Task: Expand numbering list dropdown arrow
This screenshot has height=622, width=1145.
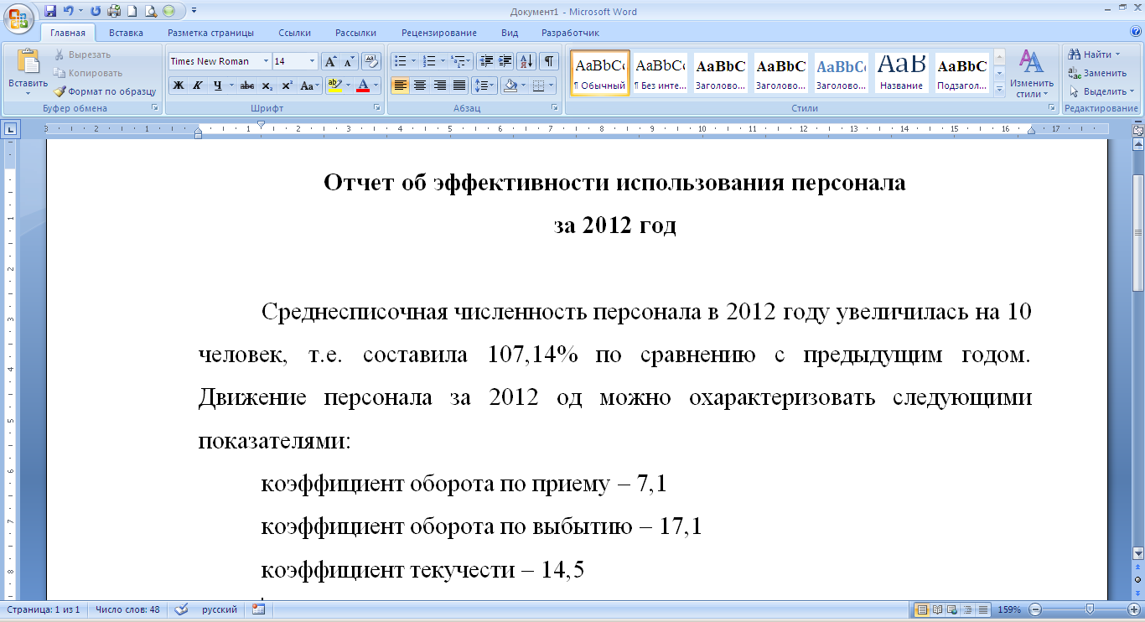Action: [443, 61]
